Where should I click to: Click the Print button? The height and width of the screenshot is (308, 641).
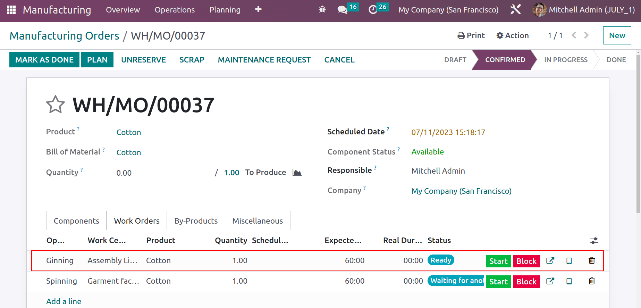point(471,35)
